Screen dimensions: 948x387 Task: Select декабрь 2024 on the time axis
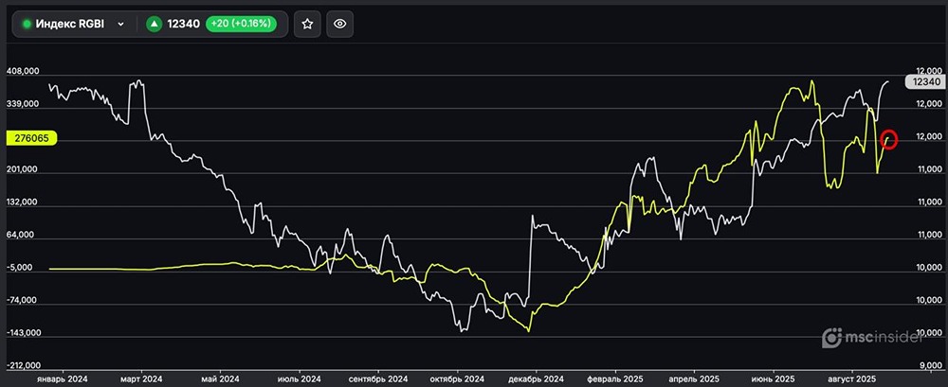coord(537,378)
